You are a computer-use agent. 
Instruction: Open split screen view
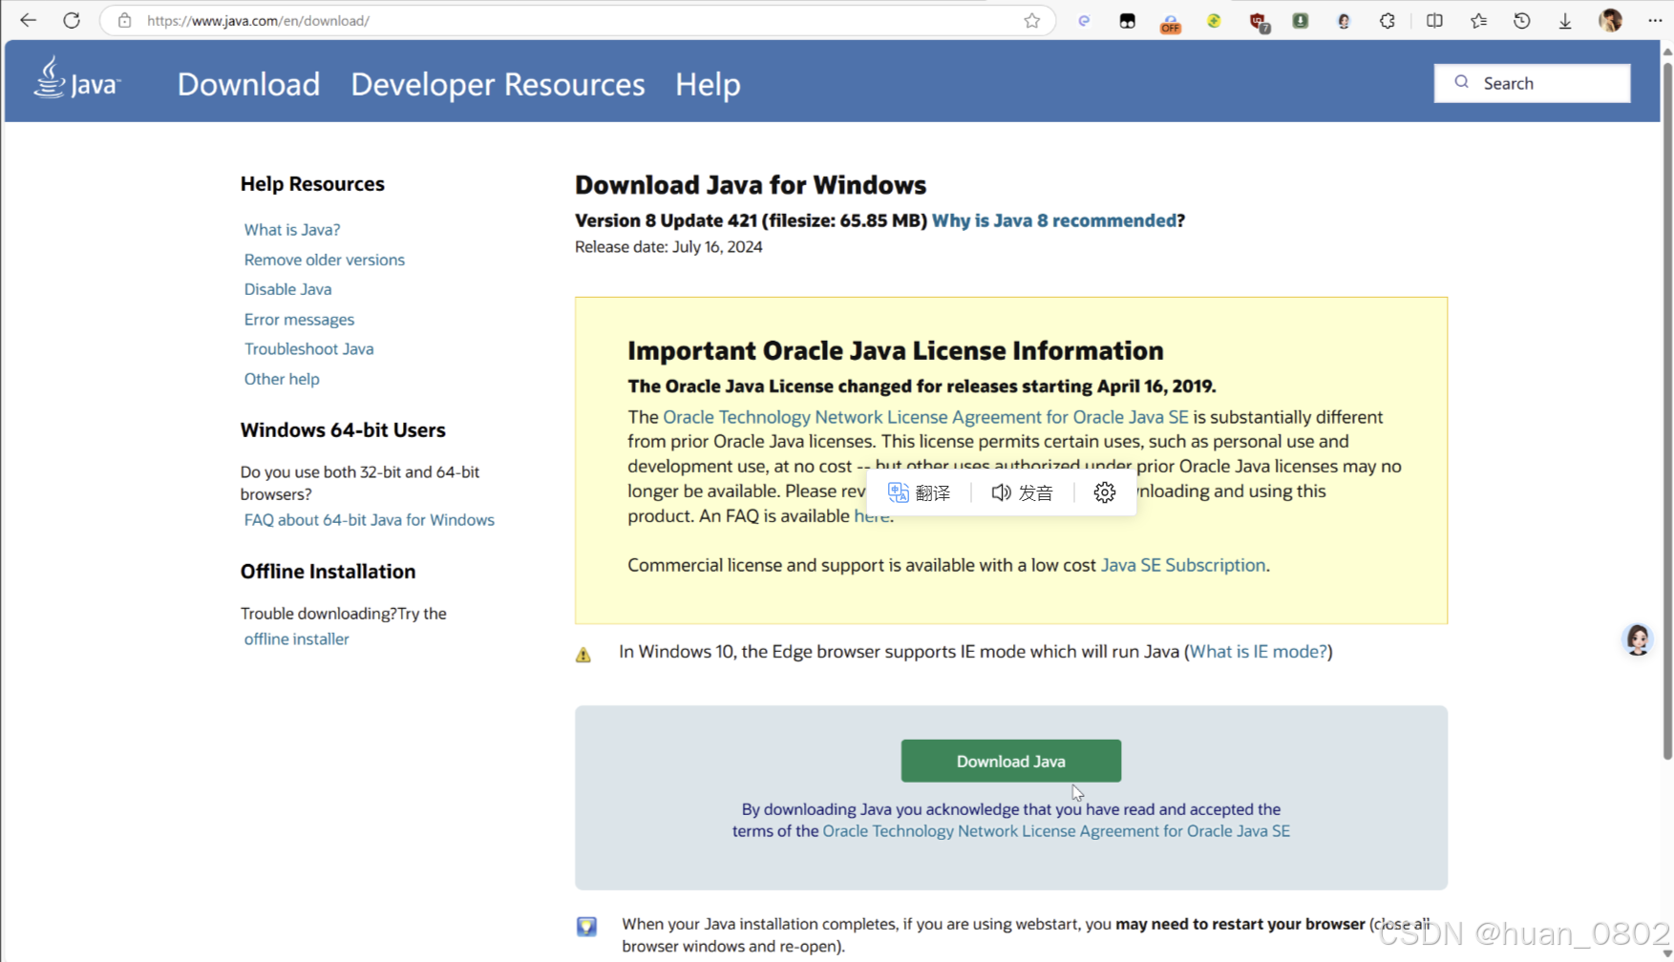click(x=1433, y=20)
